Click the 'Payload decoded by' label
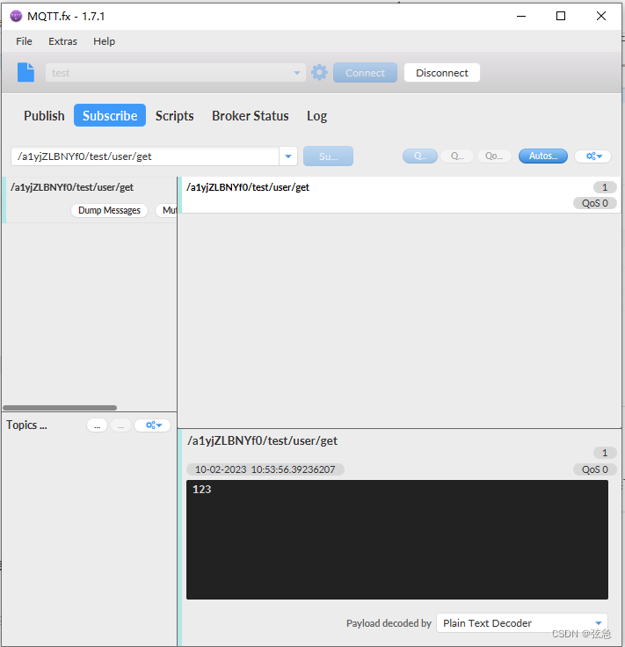Viewport: 625px width, 647px height. (389, 623)
